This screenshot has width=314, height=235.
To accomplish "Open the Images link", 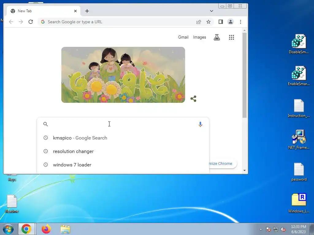I will [x=199, y=37].
